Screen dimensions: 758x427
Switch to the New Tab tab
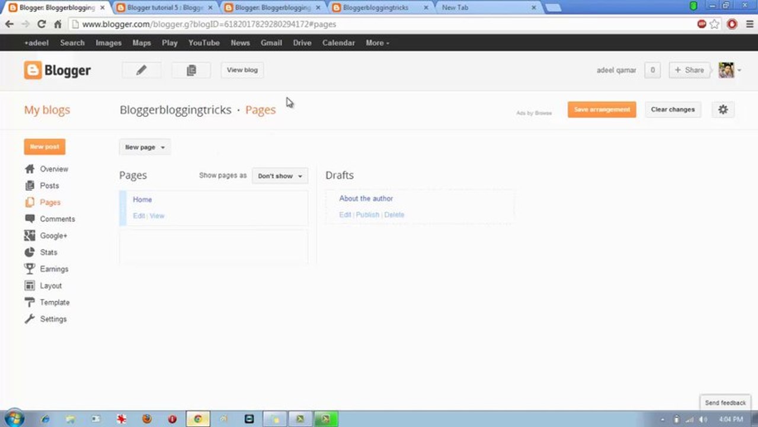[487, 8]
